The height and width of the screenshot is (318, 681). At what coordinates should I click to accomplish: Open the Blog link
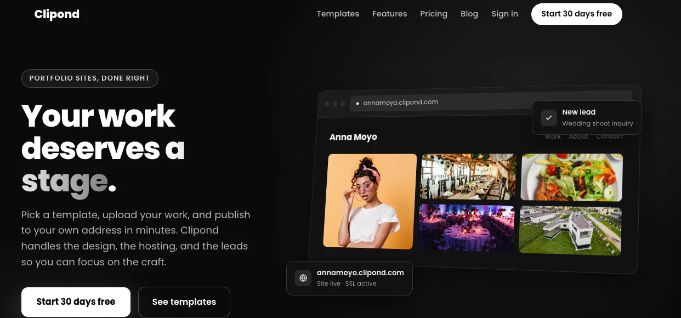pos(469,14)
